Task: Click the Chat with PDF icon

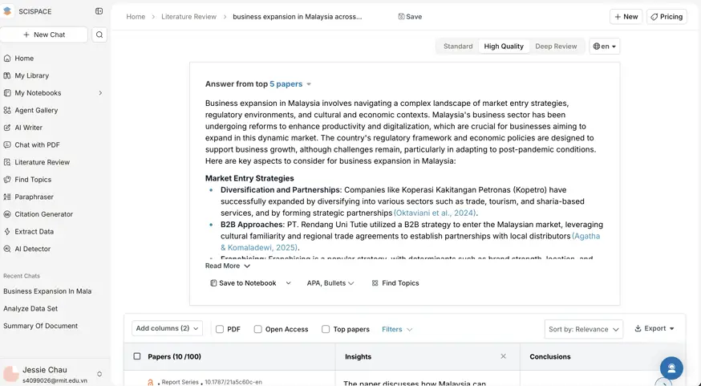Action: [x=7, y=145]
